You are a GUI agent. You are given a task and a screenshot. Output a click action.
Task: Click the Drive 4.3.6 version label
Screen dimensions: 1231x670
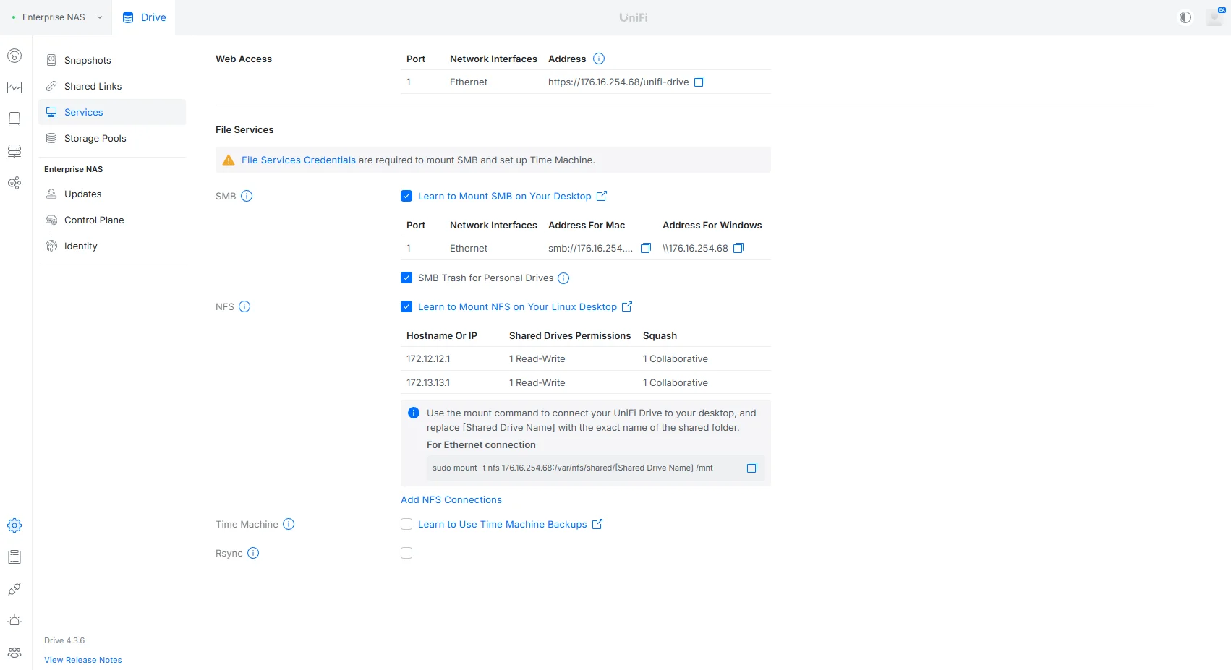coord(64,640)
